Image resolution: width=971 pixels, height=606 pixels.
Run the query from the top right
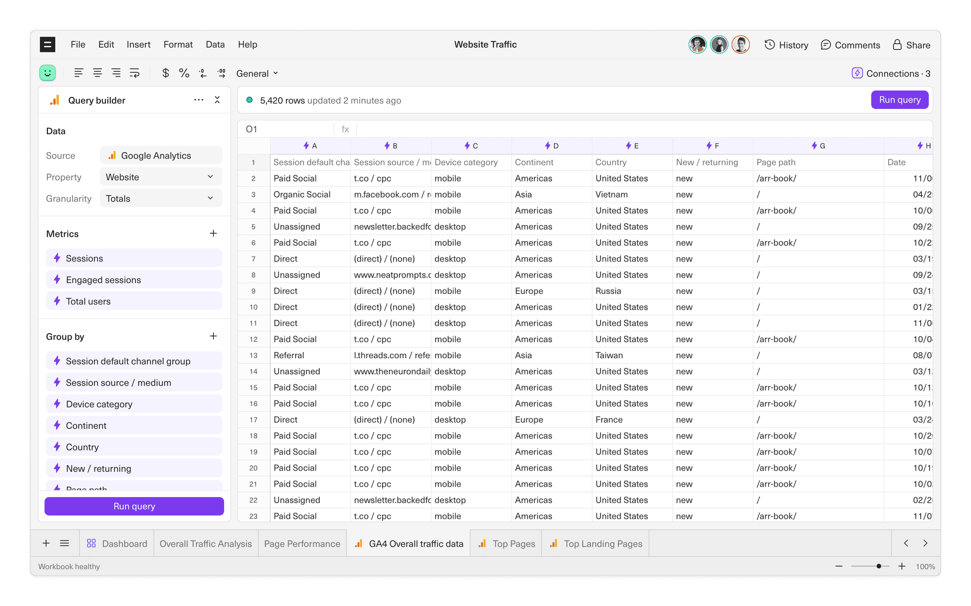(x=899, y=99)
